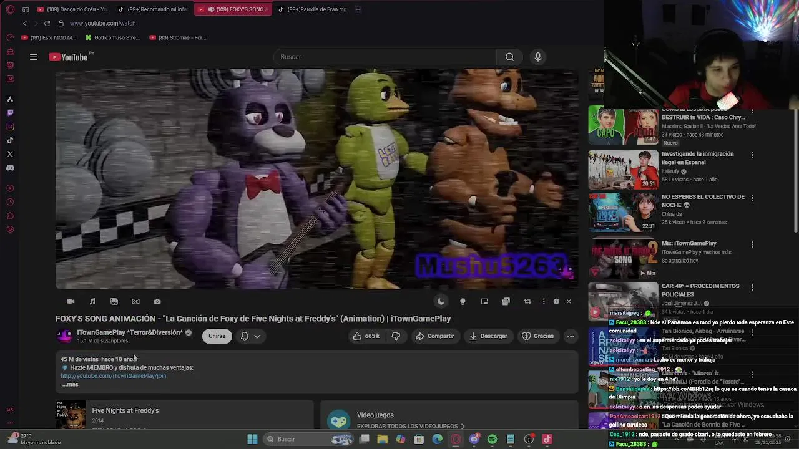
Task: Open the help question mark icon
Action: (x=556, y=302)
